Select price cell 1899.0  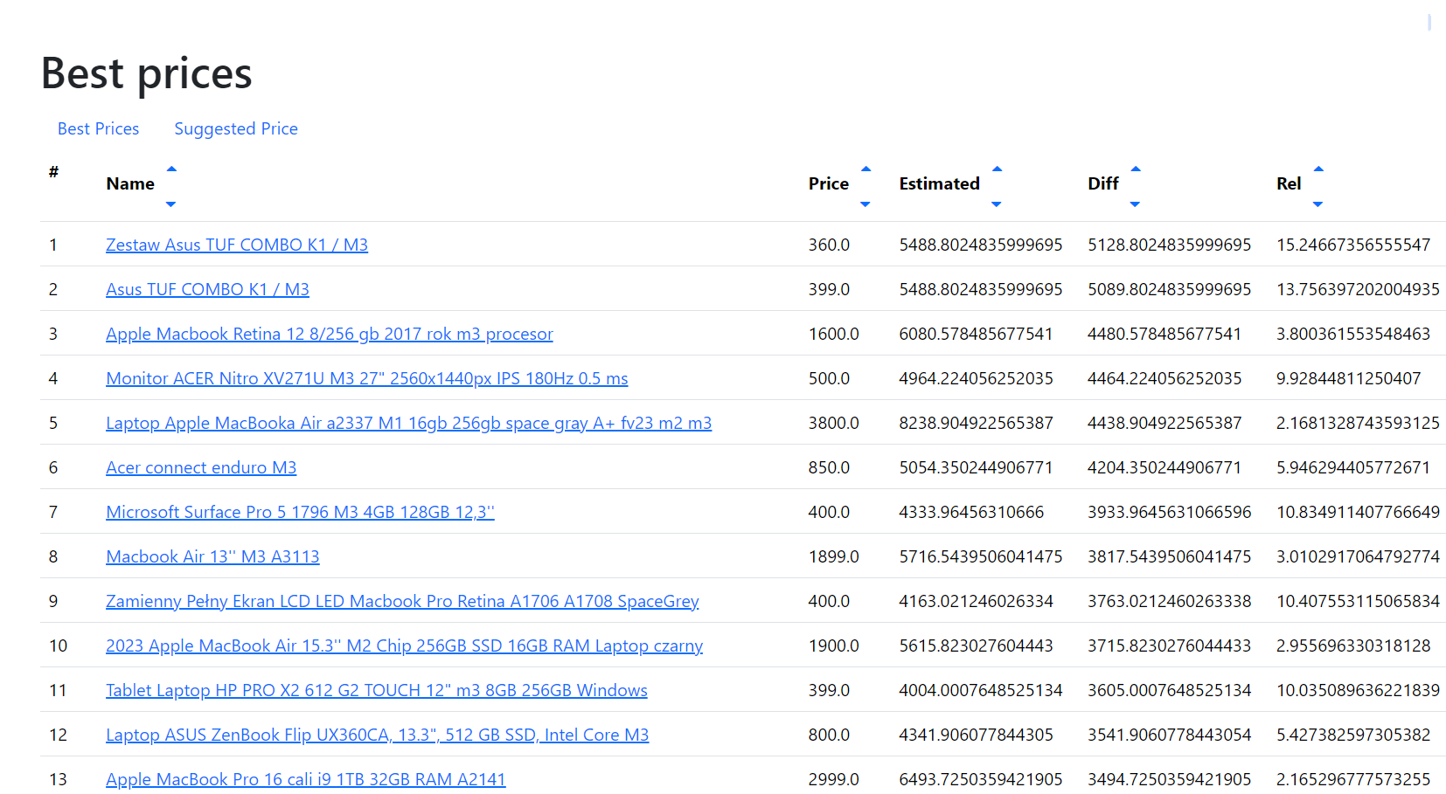coord(834,556)
